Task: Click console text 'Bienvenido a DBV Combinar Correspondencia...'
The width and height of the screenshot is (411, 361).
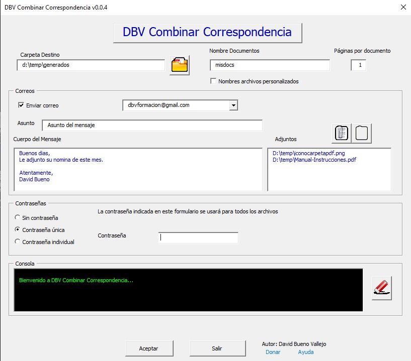Action: coord(76,280)
